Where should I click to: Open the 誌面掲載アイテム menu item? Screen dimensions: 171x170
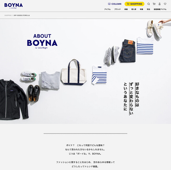[x=160, y=9]
